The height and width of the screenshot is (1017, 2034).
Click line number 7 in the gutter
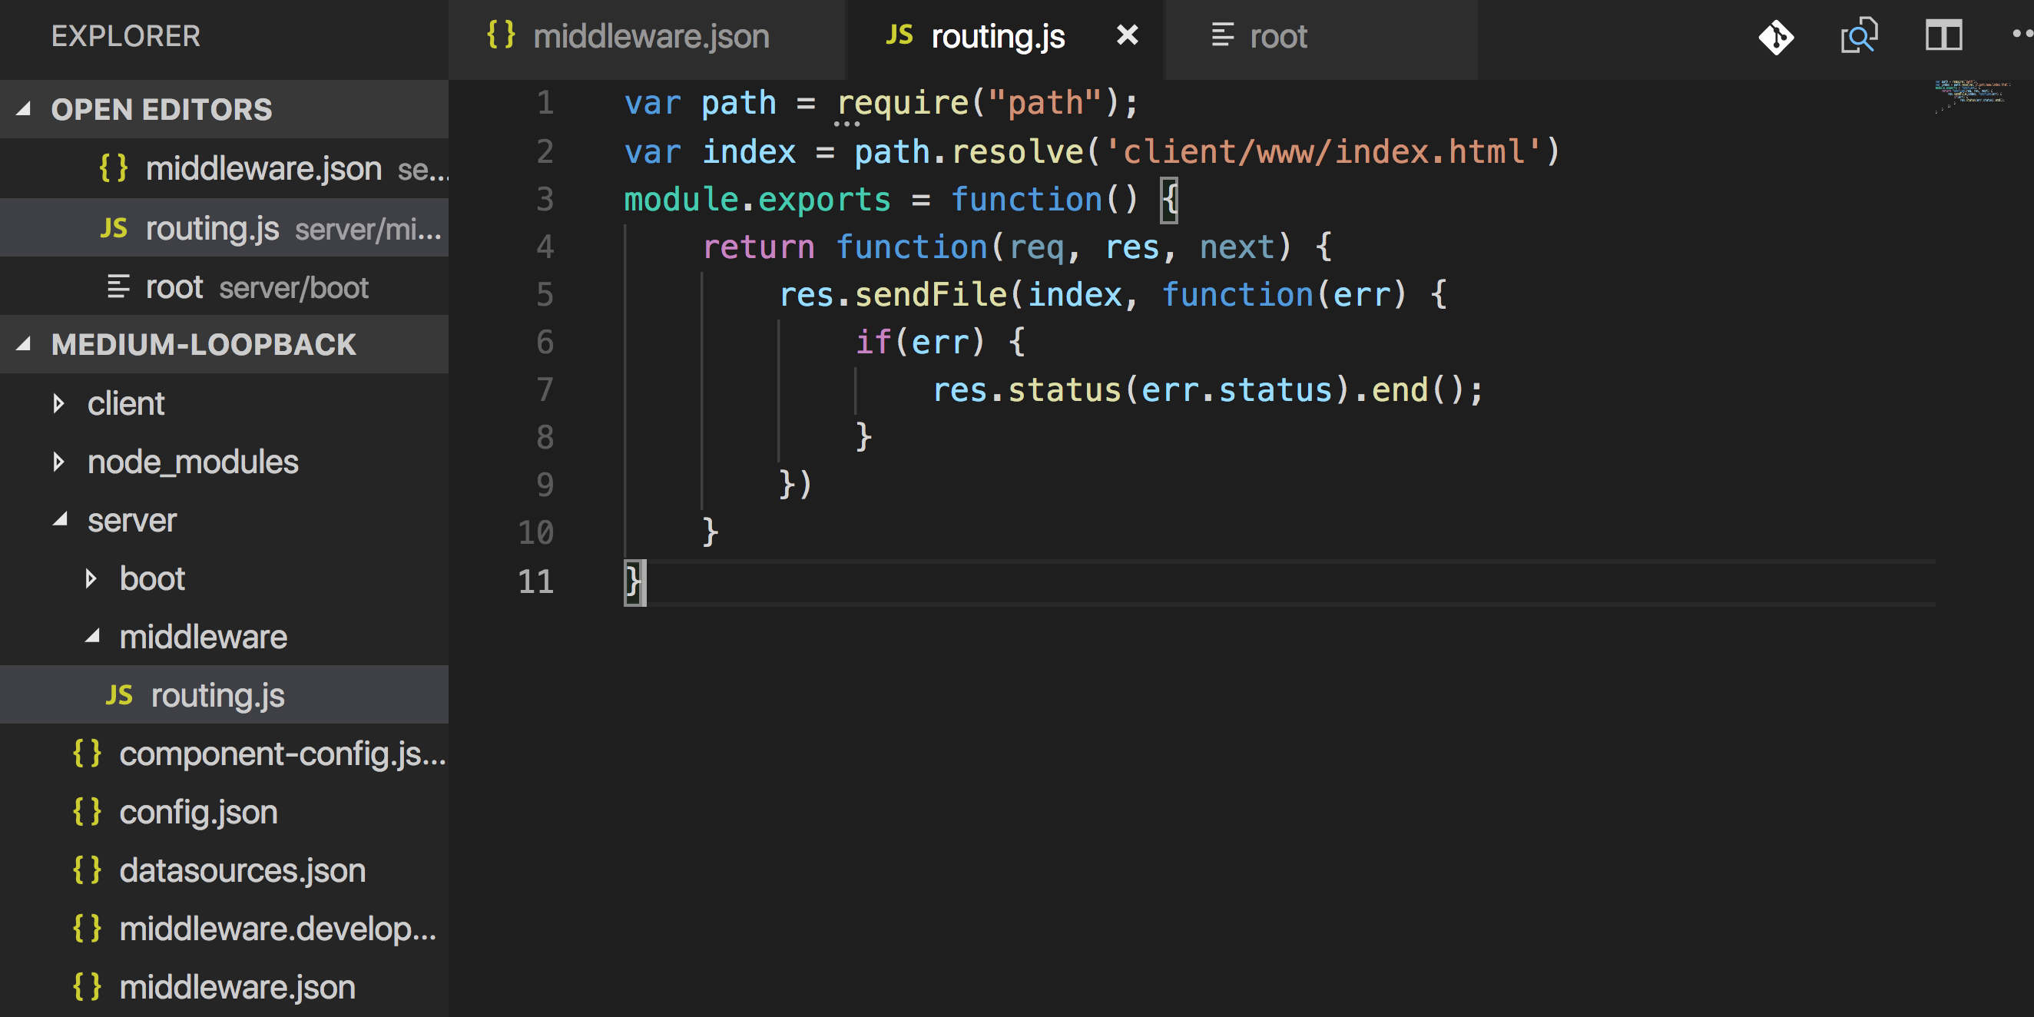545,390
